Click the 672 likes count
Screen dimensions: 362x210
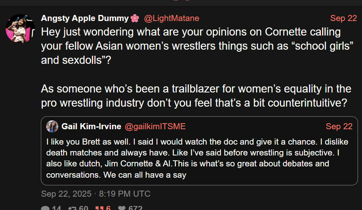pyautogui.click(x=135, y=208)
